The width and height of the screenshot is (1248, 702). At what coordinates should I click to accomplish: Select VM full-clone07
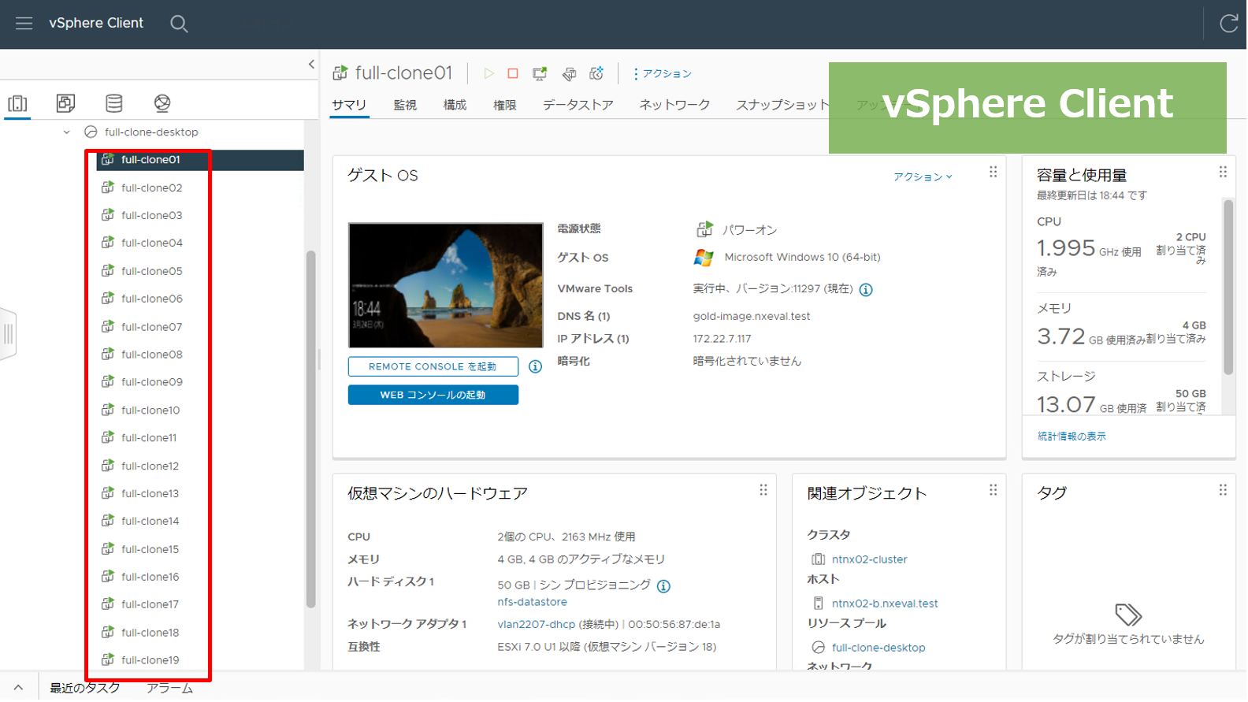[x=151, y=328]
